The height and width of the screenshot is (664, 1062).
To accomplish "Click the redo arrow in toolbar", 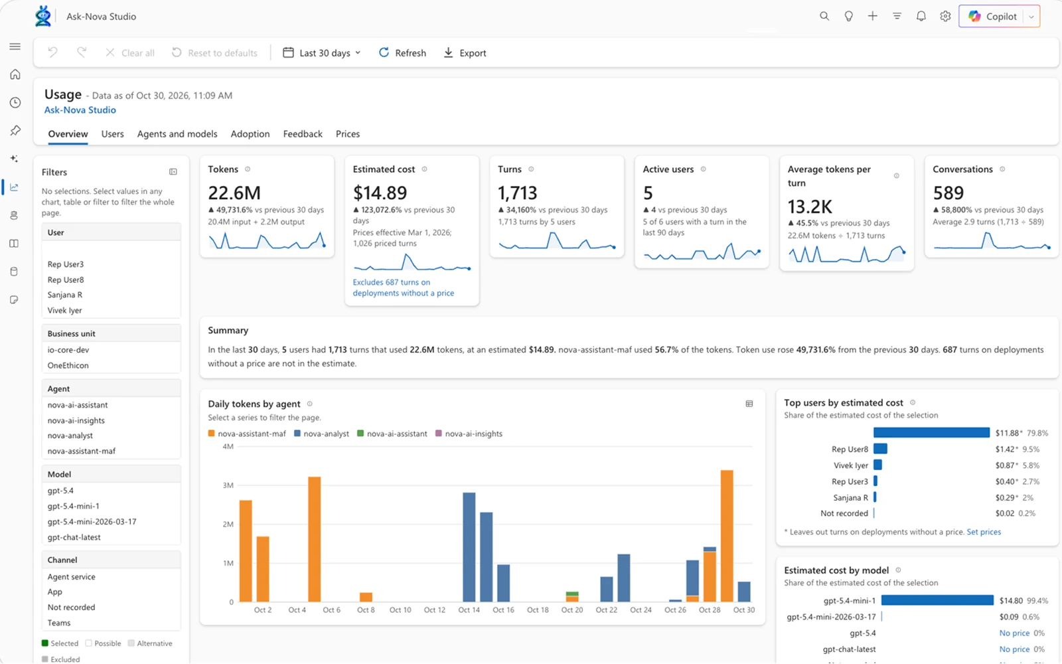I will coord(82,52).
